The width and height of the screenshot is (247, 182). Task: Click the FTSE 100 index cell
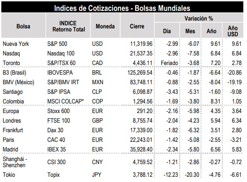pos(59,120)
